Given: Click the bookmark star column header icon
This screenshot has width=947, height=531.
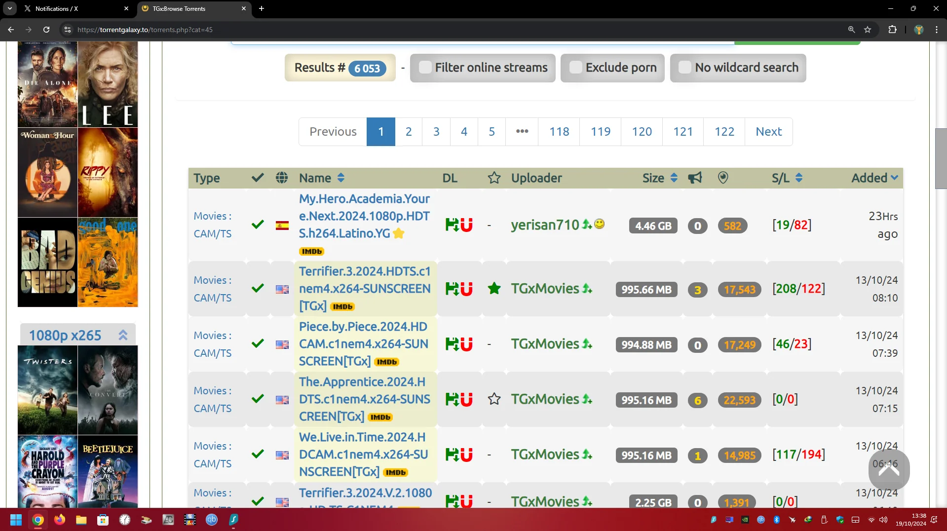Looking at the screenshot, I should (x=494, y=178).
